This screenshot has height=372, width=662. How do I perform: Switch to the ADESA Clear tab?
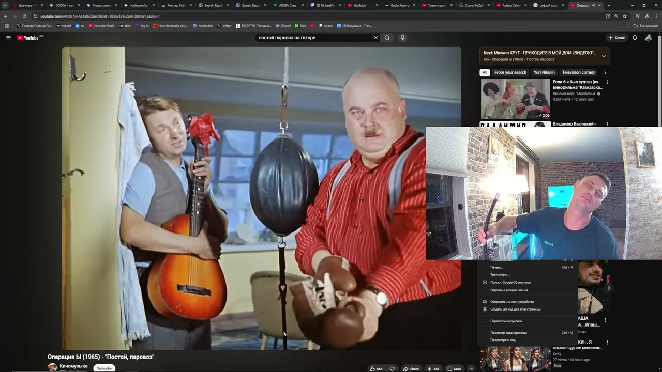[x=288, y=5]
